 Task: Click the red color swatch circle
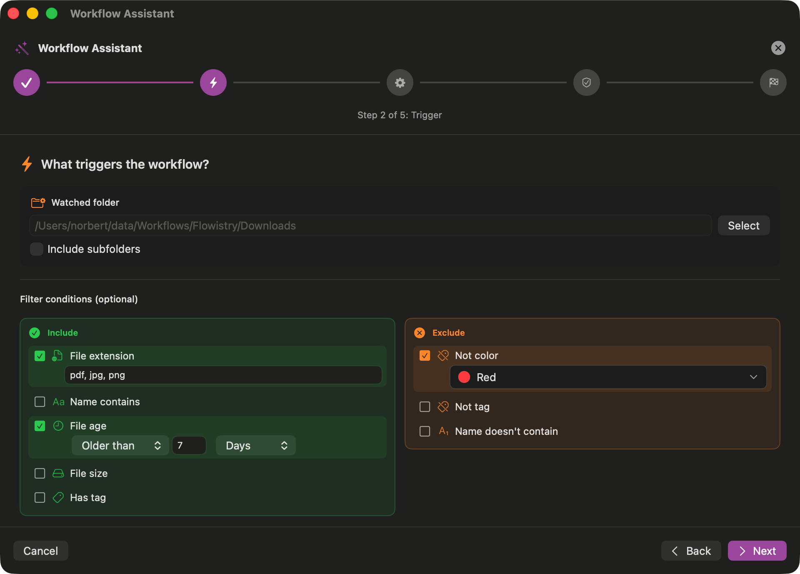pyautogui.click(x=464, y=377)
